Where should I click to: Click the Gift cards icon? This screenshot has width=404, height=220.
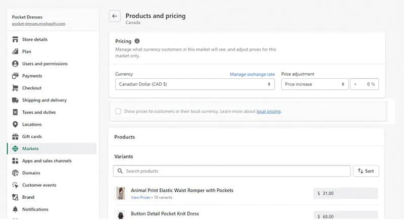pyautogui.click(x=15, y=136)
